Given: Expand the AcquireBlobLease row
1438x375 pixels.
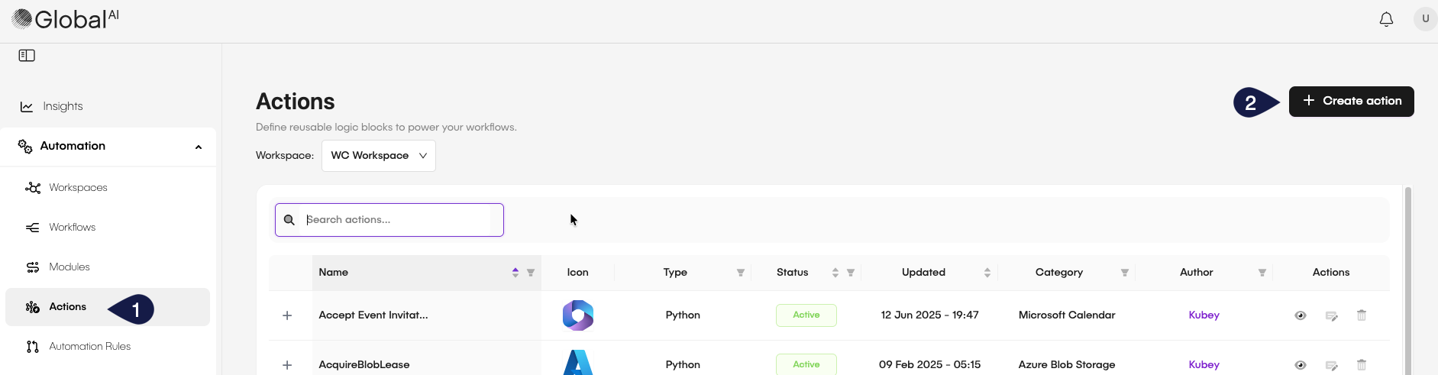Looking at the screenshot, I should pyautogui.click(x=287, y=365).
